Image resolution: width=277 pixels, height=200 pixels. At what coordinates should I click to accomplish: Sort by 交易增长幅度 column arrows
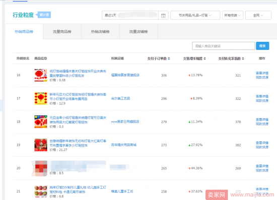(x=204, y=58)
